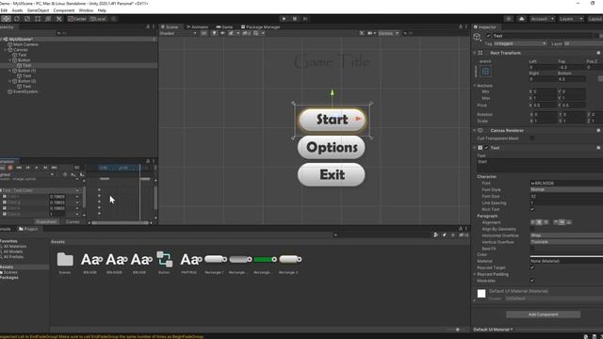Collapse the Button object in Hierarchy

click(x=10, y=60)
